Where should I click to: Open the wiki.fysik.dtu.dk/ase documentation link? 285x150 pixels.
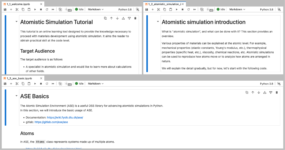point(65,118)
